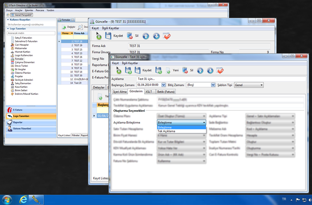The image size is (312, 205).
Task: Select Çalışma Dönemleri in the tree
Action: [x=24, y=62]
